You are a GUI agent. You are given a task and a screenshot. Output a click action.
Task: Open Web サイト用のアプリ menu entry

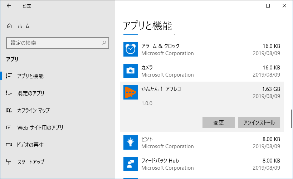pos(40,127)
